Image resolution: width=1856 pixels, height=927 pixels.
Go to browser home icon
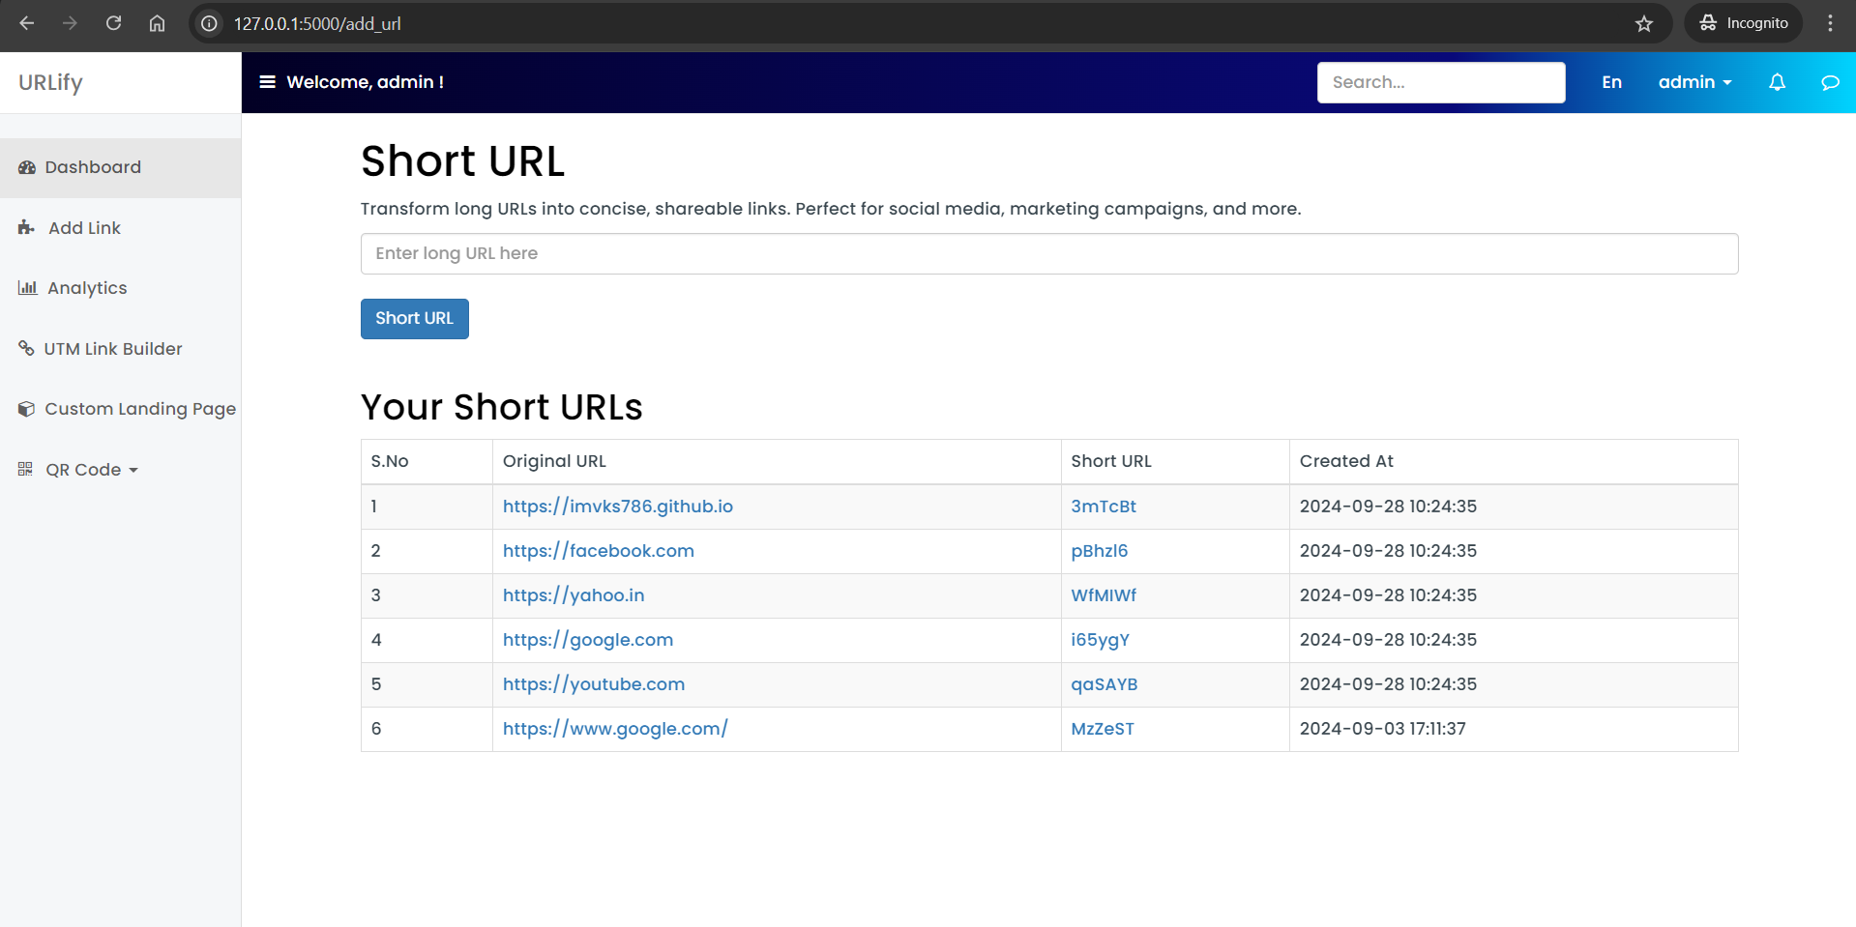click(x=157, y=23)
